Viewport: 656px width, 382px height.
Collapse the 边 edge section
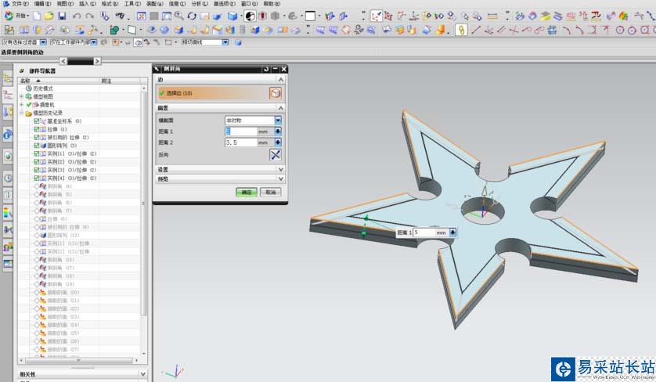[281, 80]
